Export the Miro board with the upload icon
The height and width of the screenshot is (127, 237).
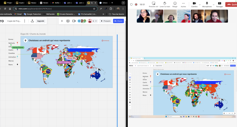(x=32, y=21)
